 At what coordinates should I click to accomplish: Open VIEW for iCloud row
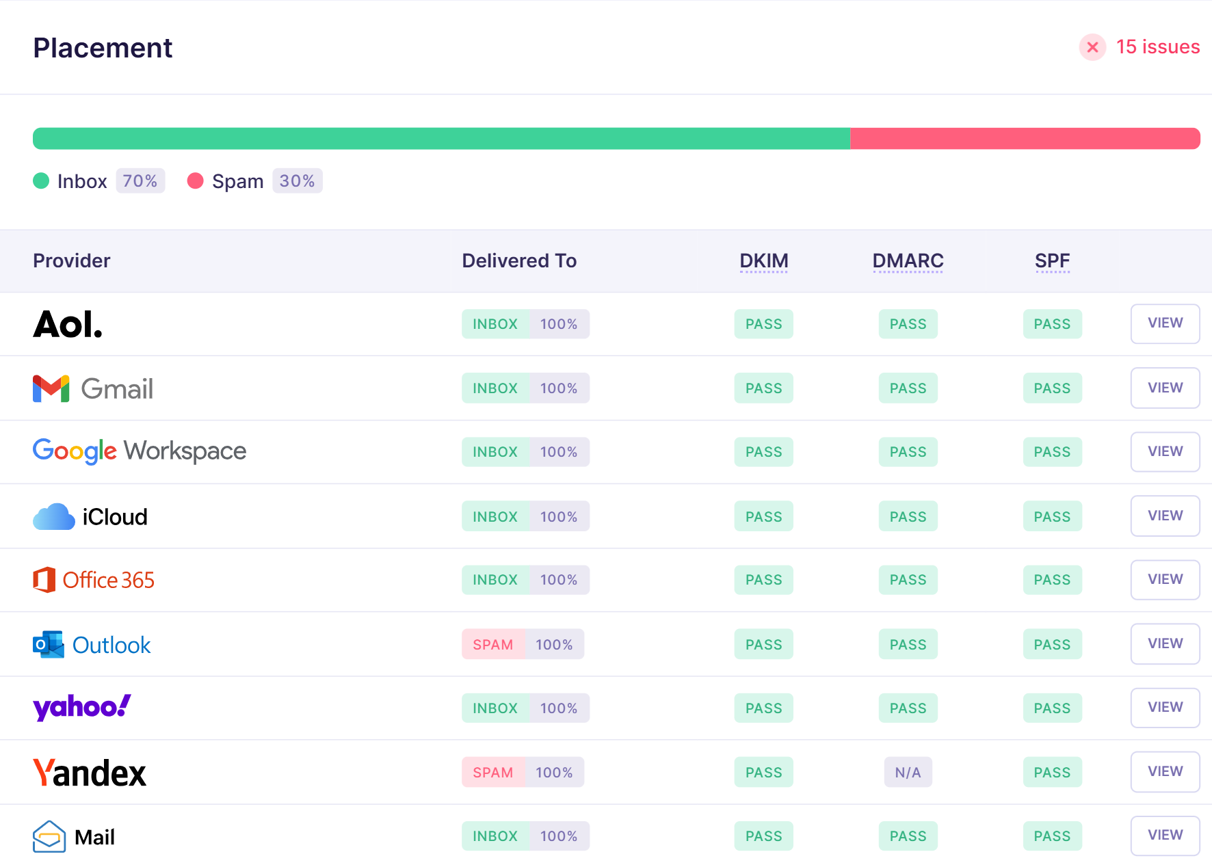click(x=1165, y=516)
